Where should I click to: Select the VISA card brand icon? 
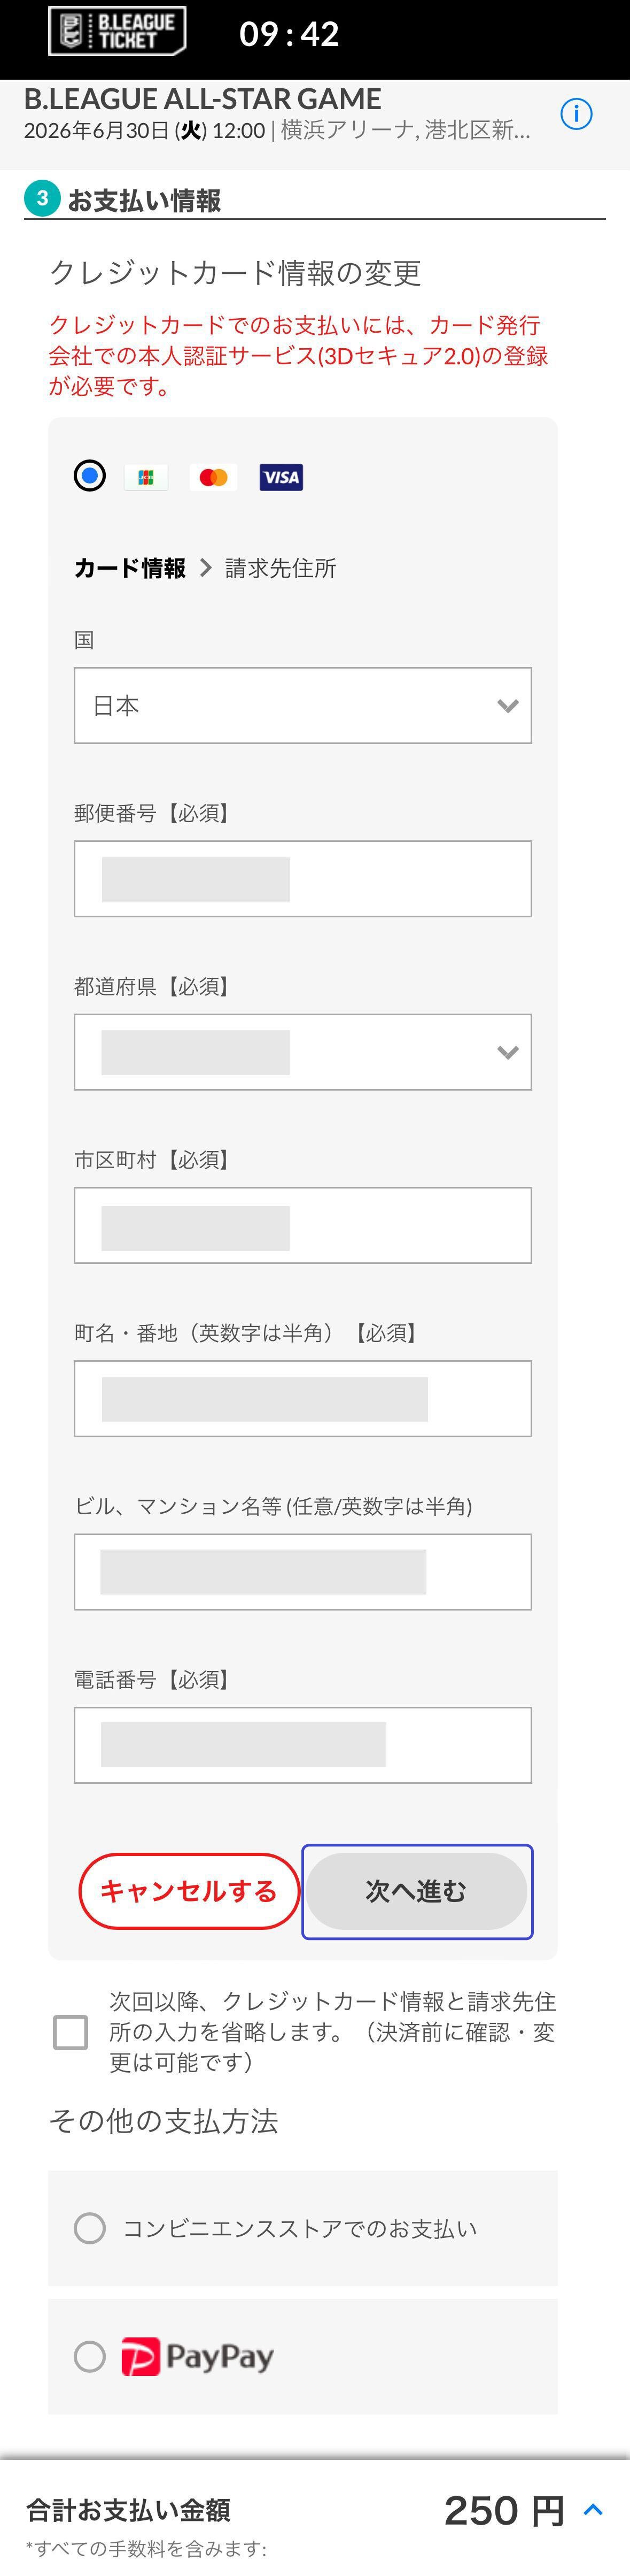279,478
